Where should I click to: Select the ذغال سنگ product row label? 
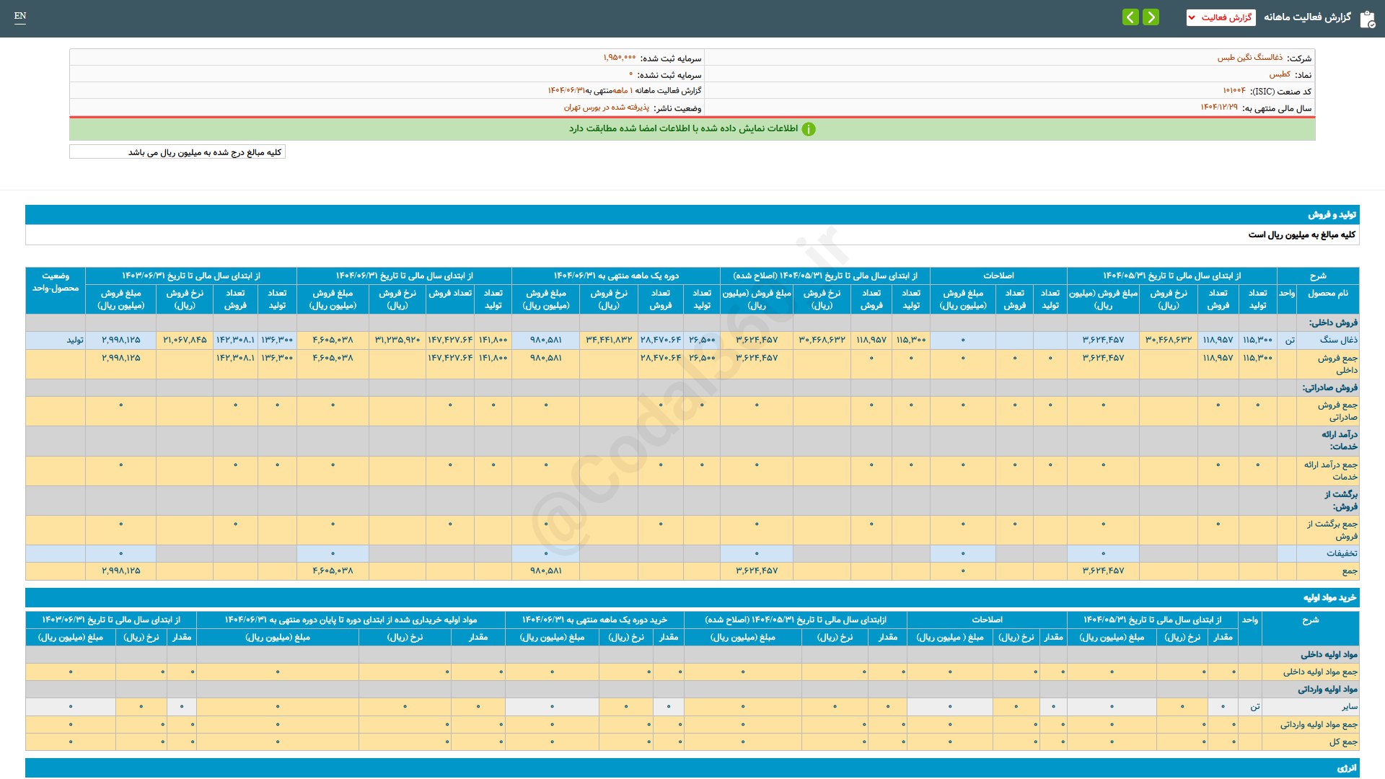[x=1338, y=340]
